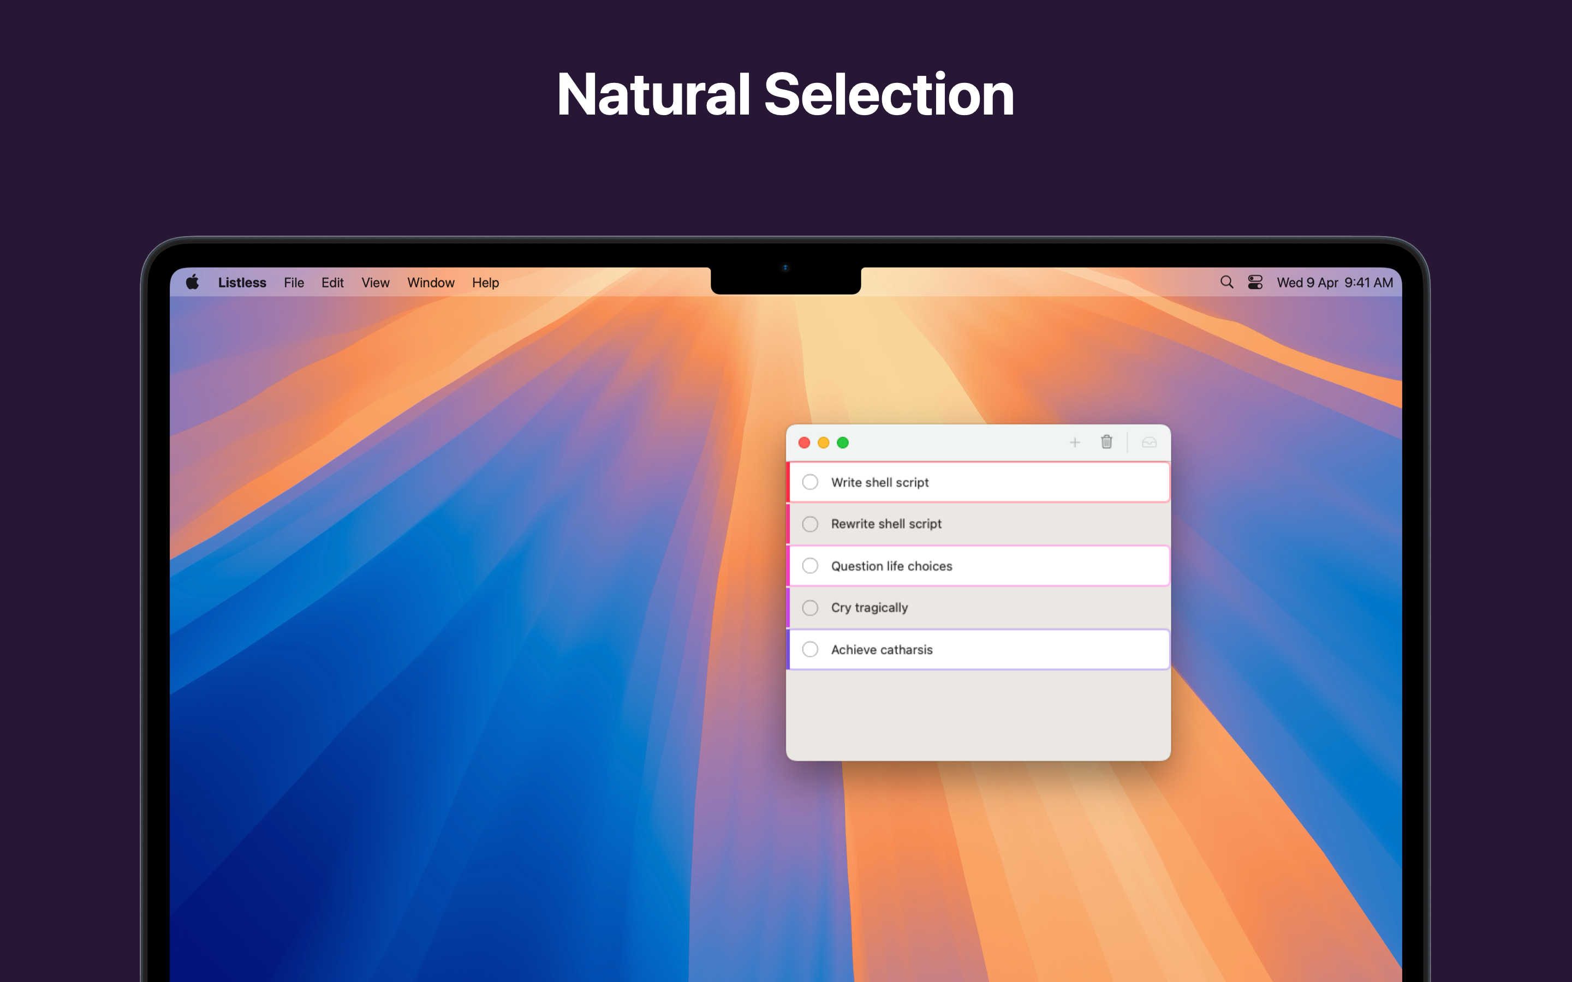Open the Edit menu
This screenshot has height=982, width=1572.
pos(332,283)
